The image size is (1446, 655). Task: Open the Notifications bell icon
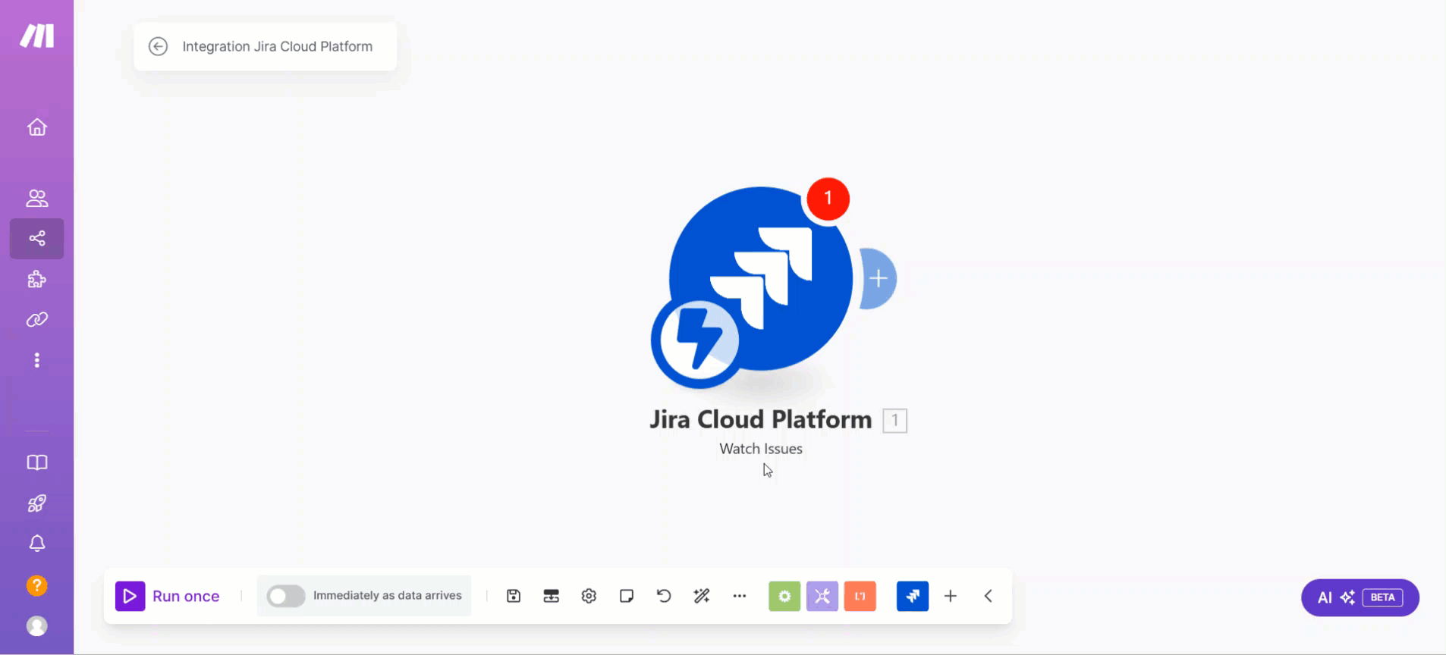tap(37, 544)
